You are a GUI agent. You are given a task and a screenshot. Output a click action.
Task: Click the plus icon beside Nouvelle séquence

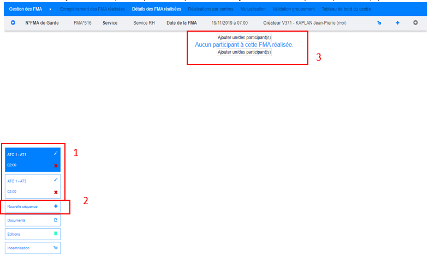click(x=56, y=206)
